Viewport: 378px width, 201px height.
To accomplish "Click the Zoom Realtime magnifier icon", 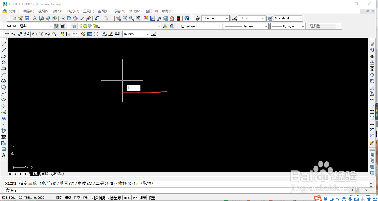I will point(125,18).
